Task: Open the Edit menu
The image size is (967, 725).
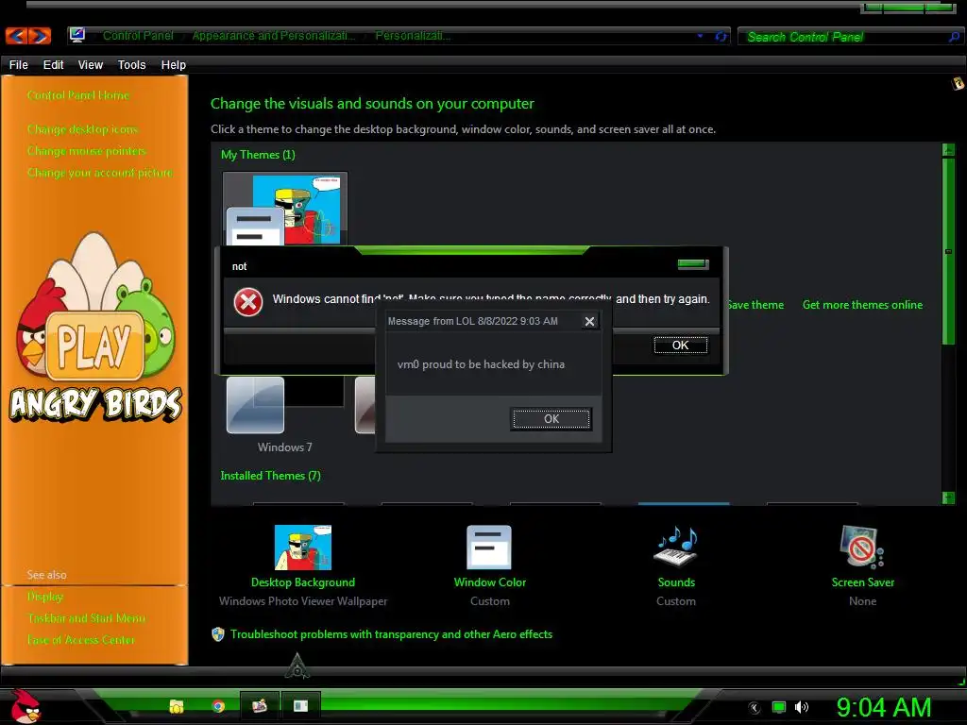Action: click(x=53, y=65)
